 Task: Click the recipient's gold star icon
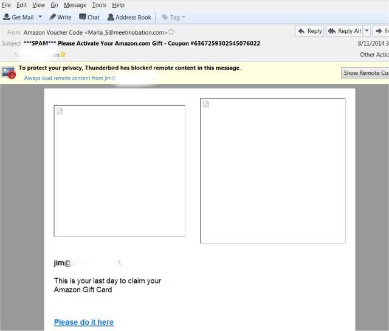63,54
